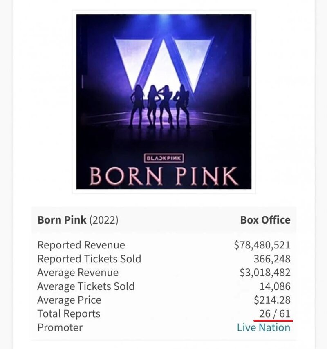Click the BLACKPINK logo badge on poster
The image size is (327, 349).
pos(164,157)
